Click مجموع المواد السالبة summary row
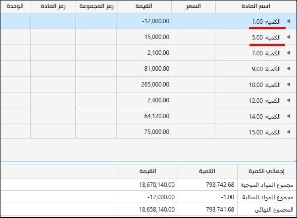The height and width of the screenshot is (218, 297). pyautogui.click(x=148, y=197)
